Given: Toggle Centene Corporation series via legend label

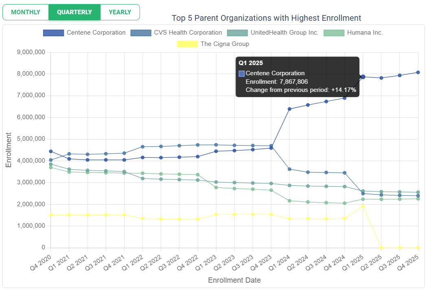Looking at the screenshot, I should (96, 33).
